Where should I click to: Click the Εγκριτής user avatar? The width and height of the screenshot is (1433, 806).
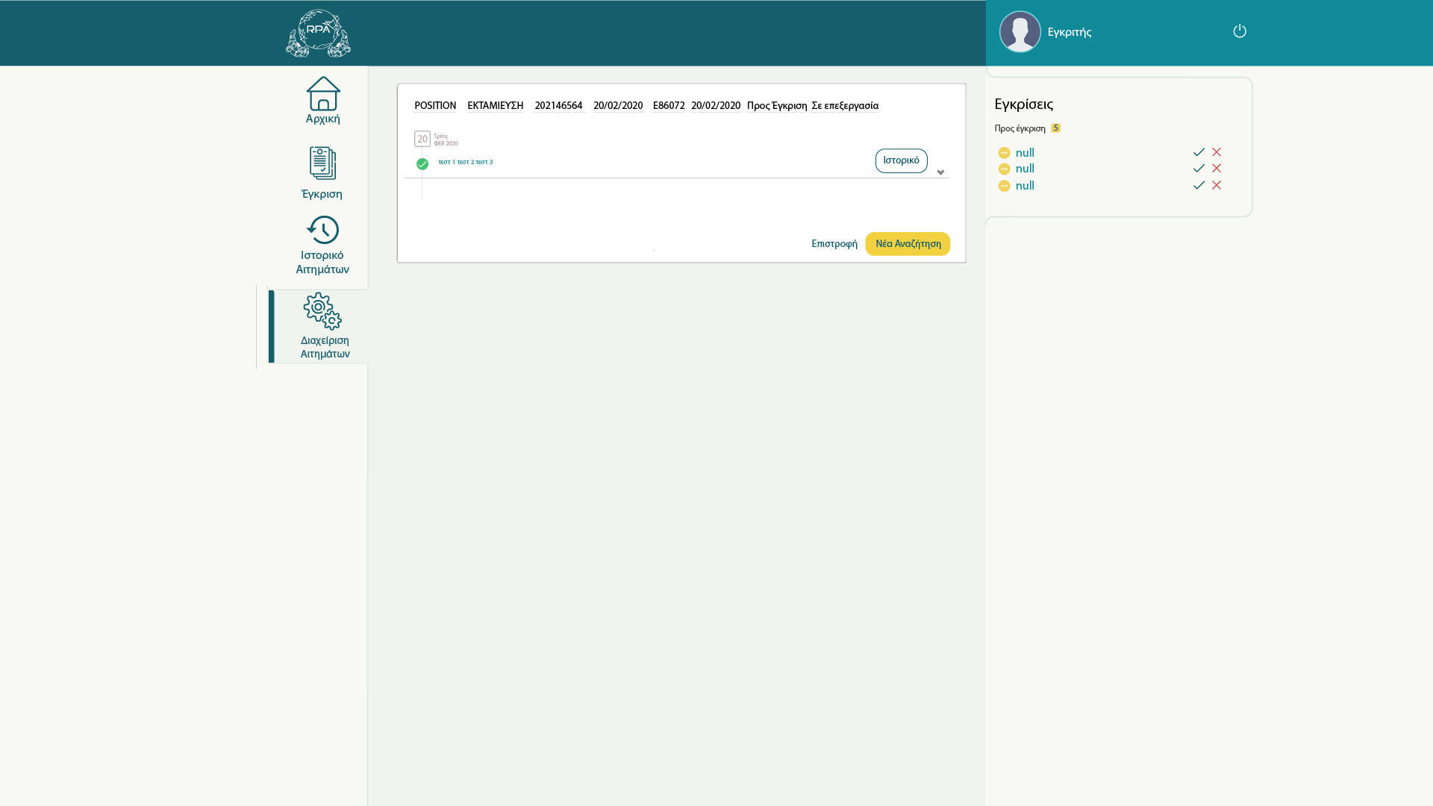(x=1020, y=32)
